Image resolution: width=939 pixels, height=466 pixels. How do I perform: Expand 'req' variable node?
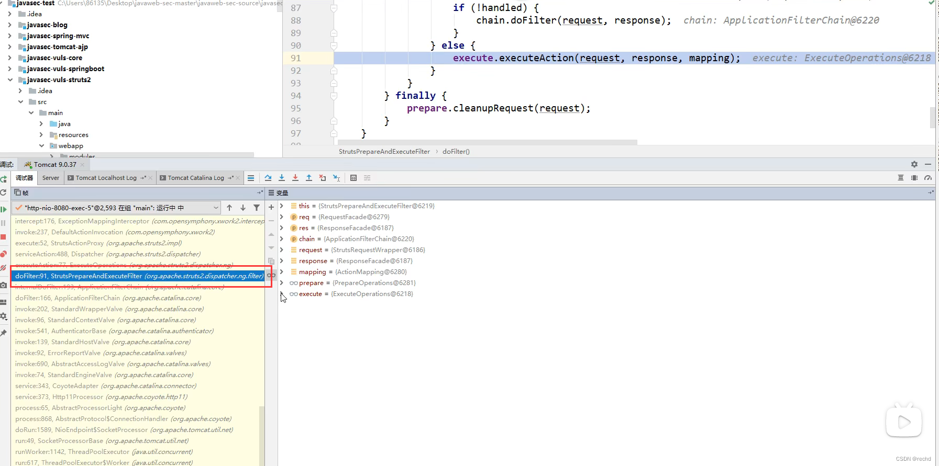(x=282, y=217)
